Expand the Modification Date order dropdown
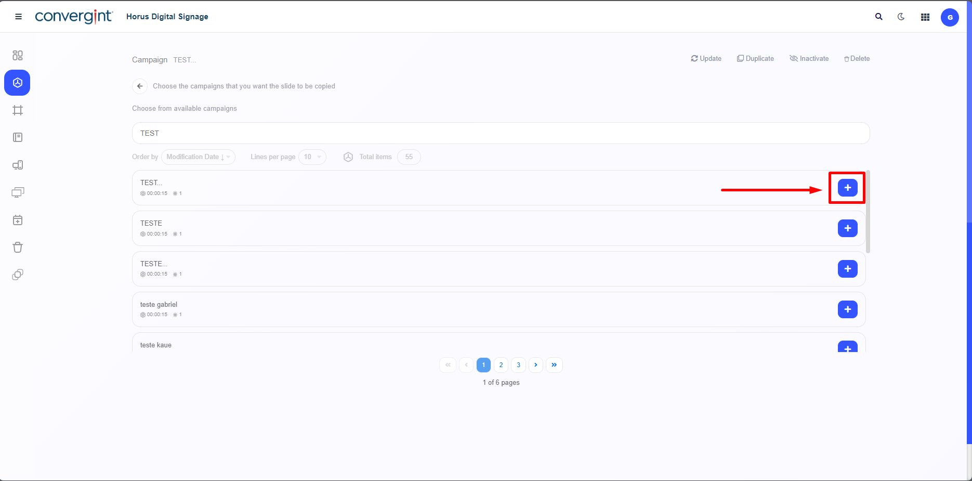 [x=198, y=157]
